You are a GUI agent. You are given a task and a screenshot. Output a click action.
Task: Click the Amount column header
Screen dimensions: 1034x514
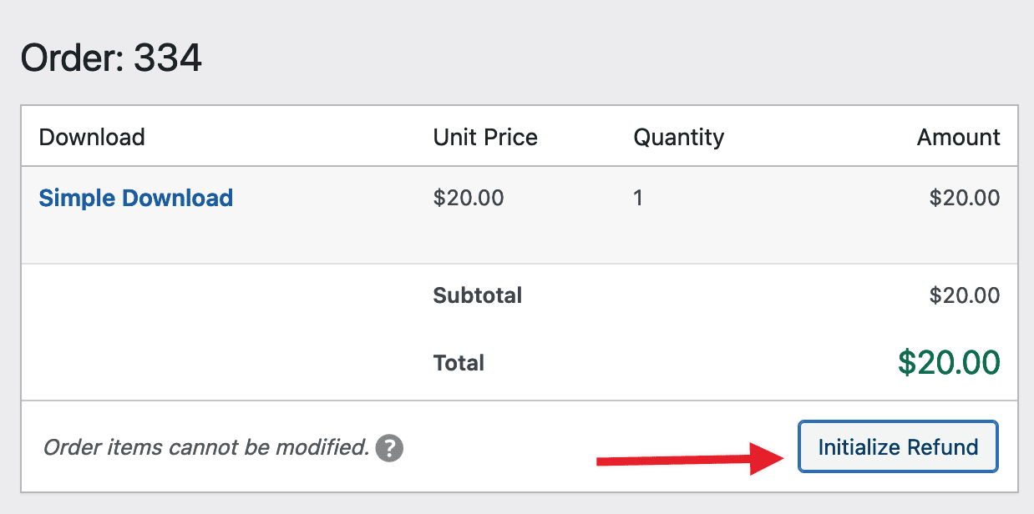[958, 137]
